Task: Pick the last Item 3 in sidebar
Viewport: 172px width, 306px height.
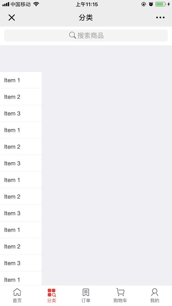Action: click(x=21, y=263)
